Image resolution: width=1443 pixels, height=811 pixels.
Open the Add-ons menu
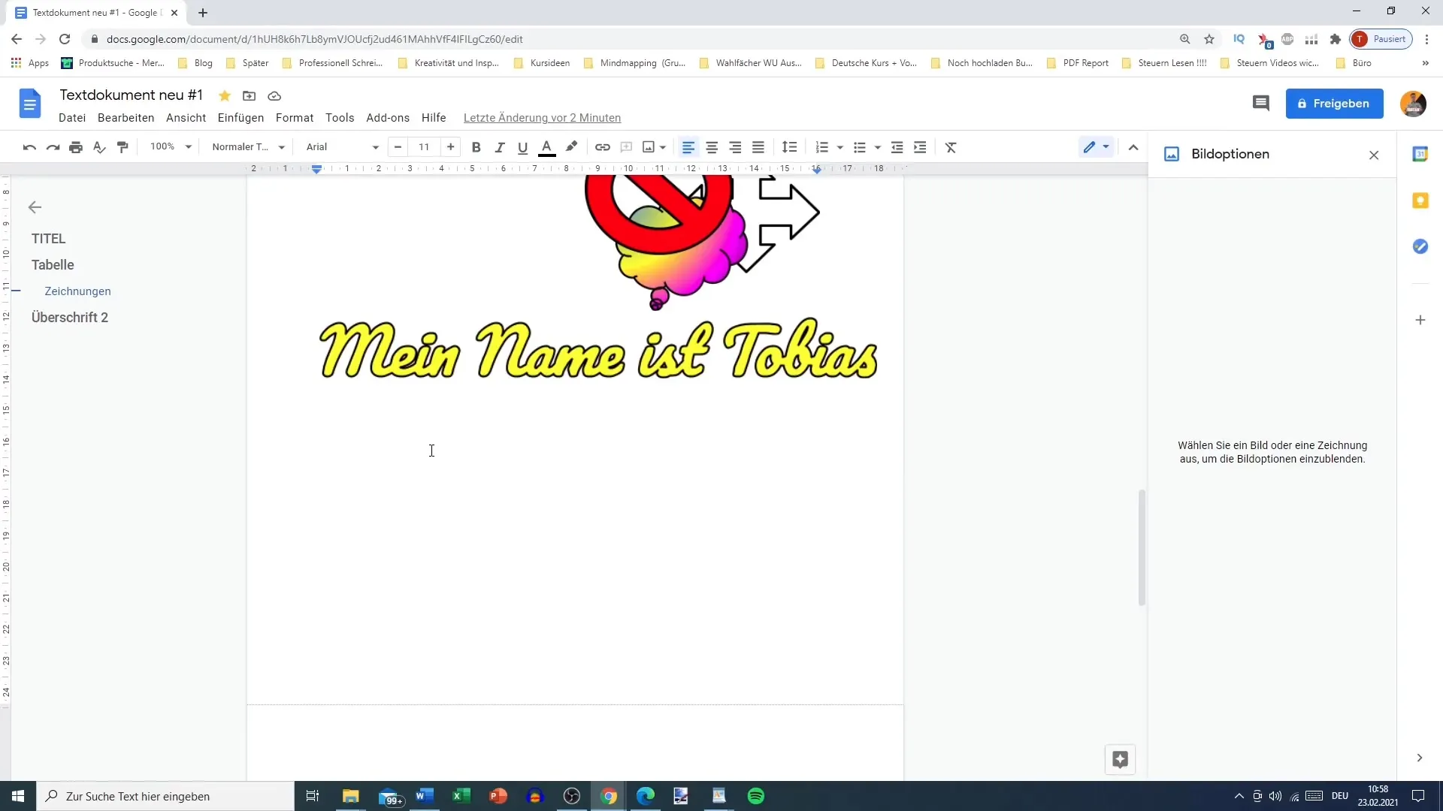coord(388,118)
